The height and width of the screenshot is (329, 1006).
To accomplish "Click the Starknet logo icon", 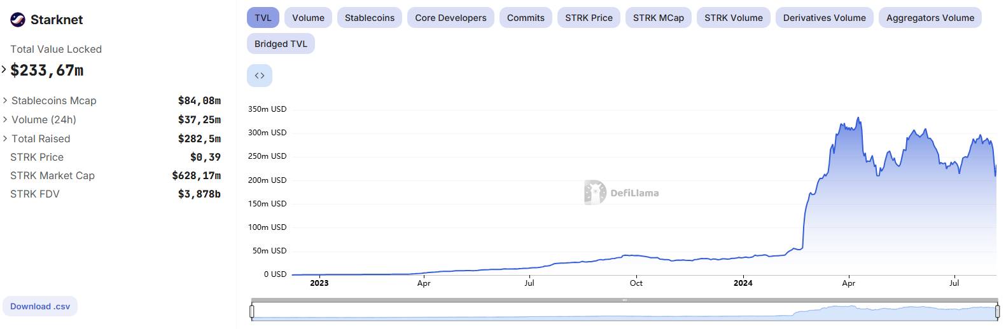I will click(x=18, y=20).
